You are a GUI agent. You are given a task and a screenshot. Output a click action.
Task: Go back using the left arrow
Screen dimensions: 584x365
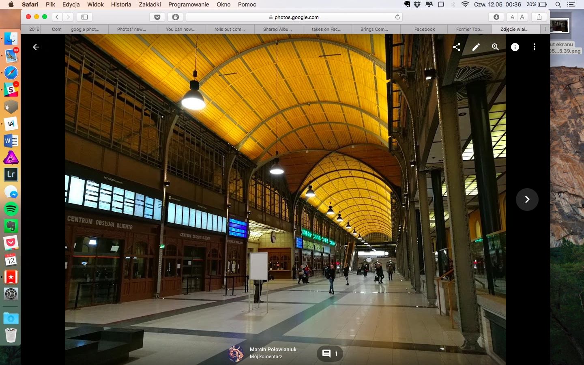36,47
